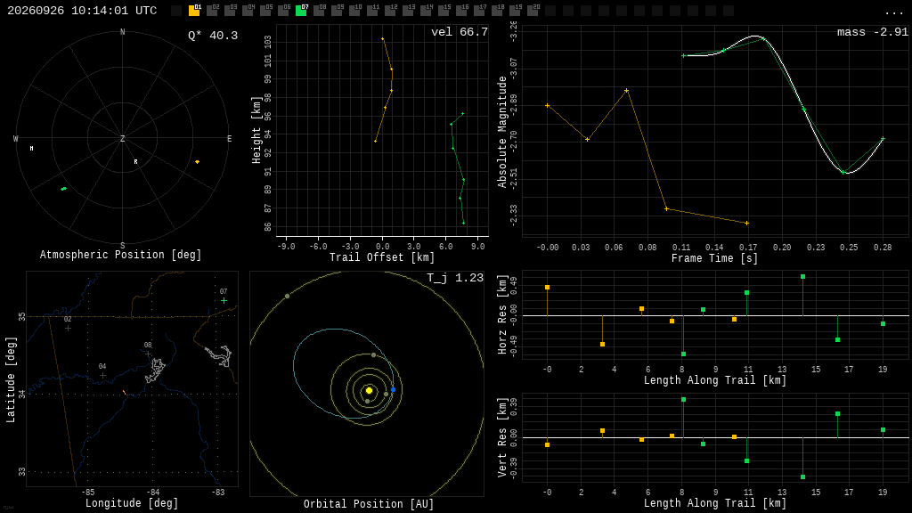
Task: Toggle the grey station 02 indicator
Action: pos(212,11)
